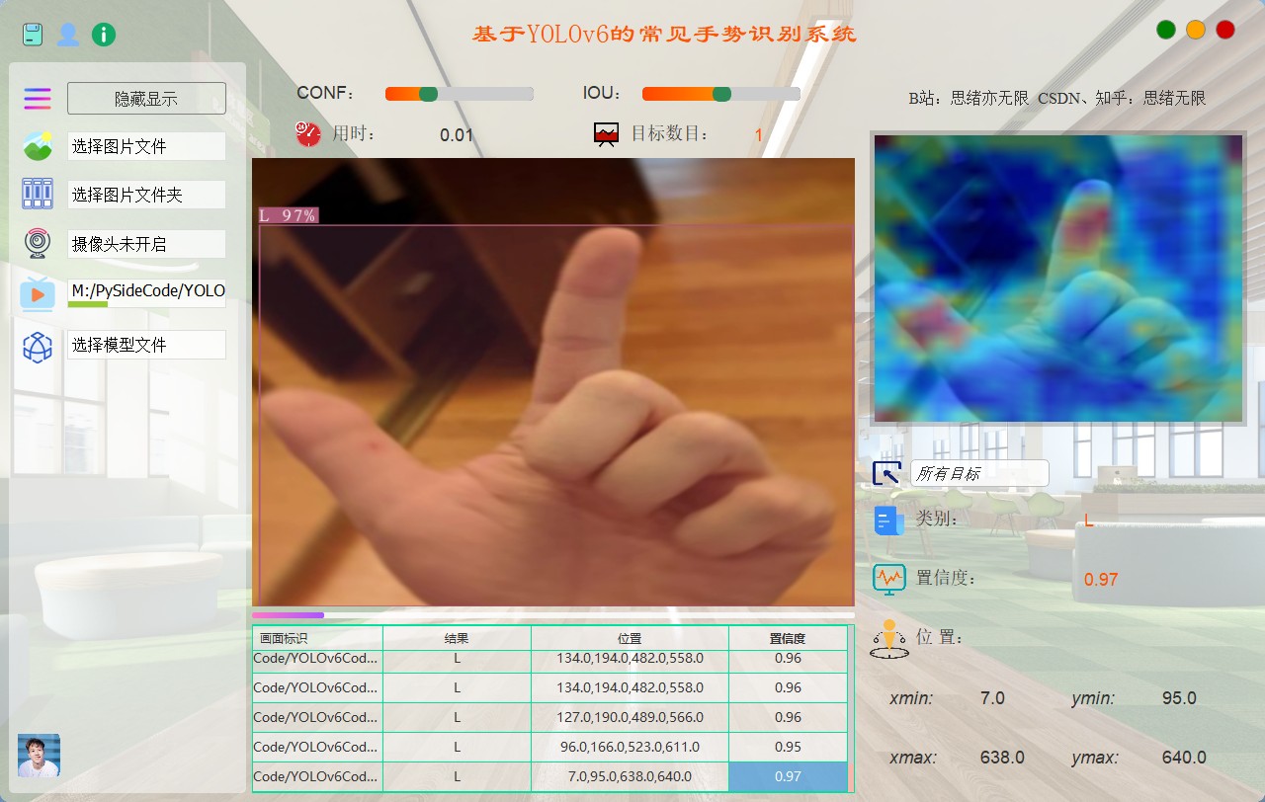Click the orange 0.97 confidence value

[x=1101, y=580]
